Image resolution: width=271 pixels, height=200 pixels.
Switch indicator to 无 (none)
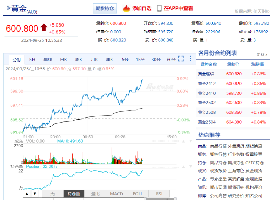point(53,194)
